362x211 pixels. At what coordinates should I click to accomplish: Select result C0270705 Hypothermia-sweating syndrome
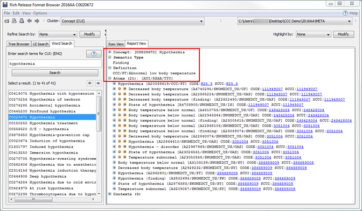point(52,159)
